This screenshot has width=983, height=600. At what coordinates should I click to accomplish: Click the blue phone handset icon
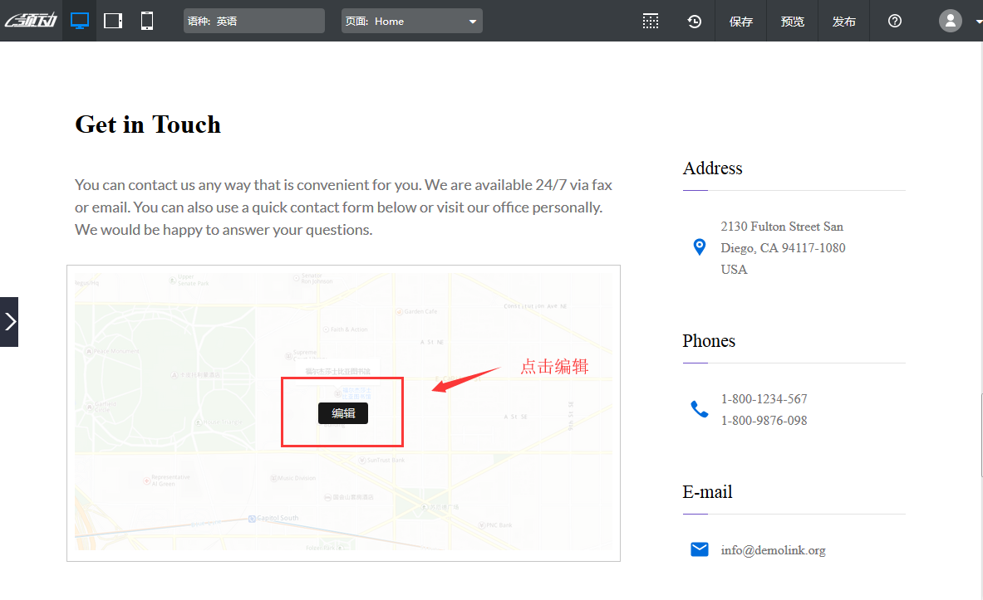click(700, 409)
